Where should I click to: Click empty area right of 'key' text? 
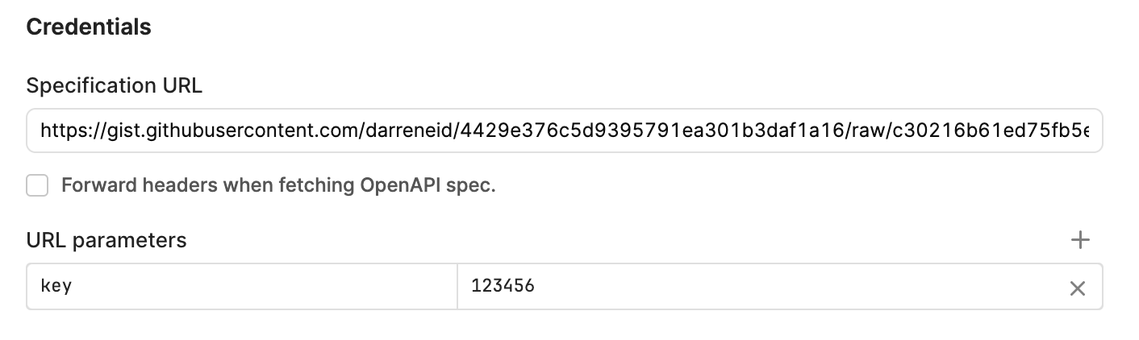266,286
